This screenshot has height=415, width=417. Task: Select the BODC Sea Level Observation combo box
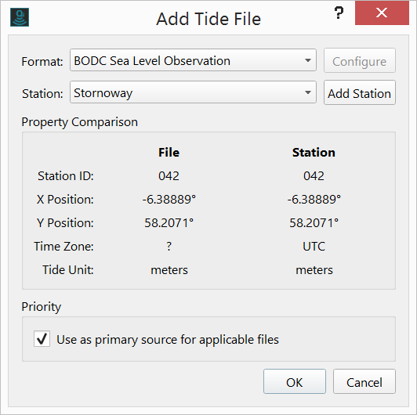(x=193, y=60)
